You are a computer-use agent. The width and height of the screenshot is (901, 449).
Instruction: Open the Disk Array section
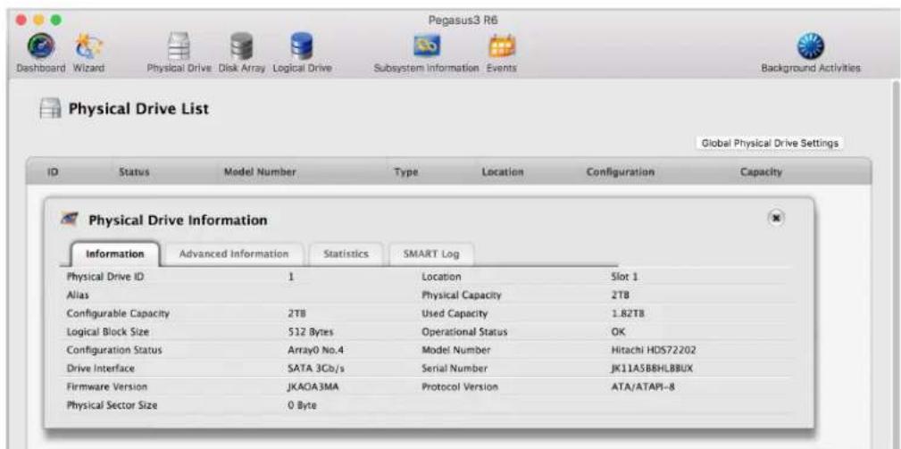click(x=241, y=53)
